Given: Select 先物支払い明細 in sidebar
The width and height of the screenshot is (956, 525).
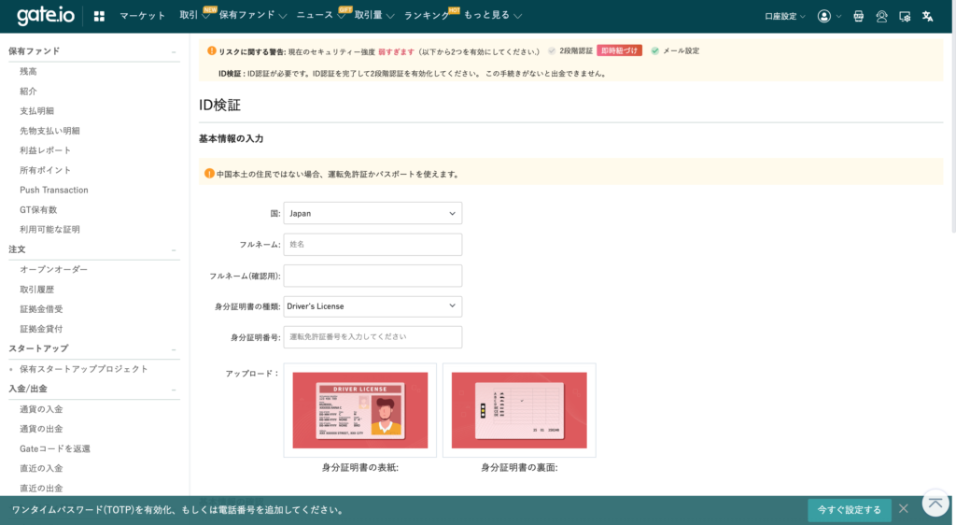Looking at the screenshot, I should pos(49,131).
